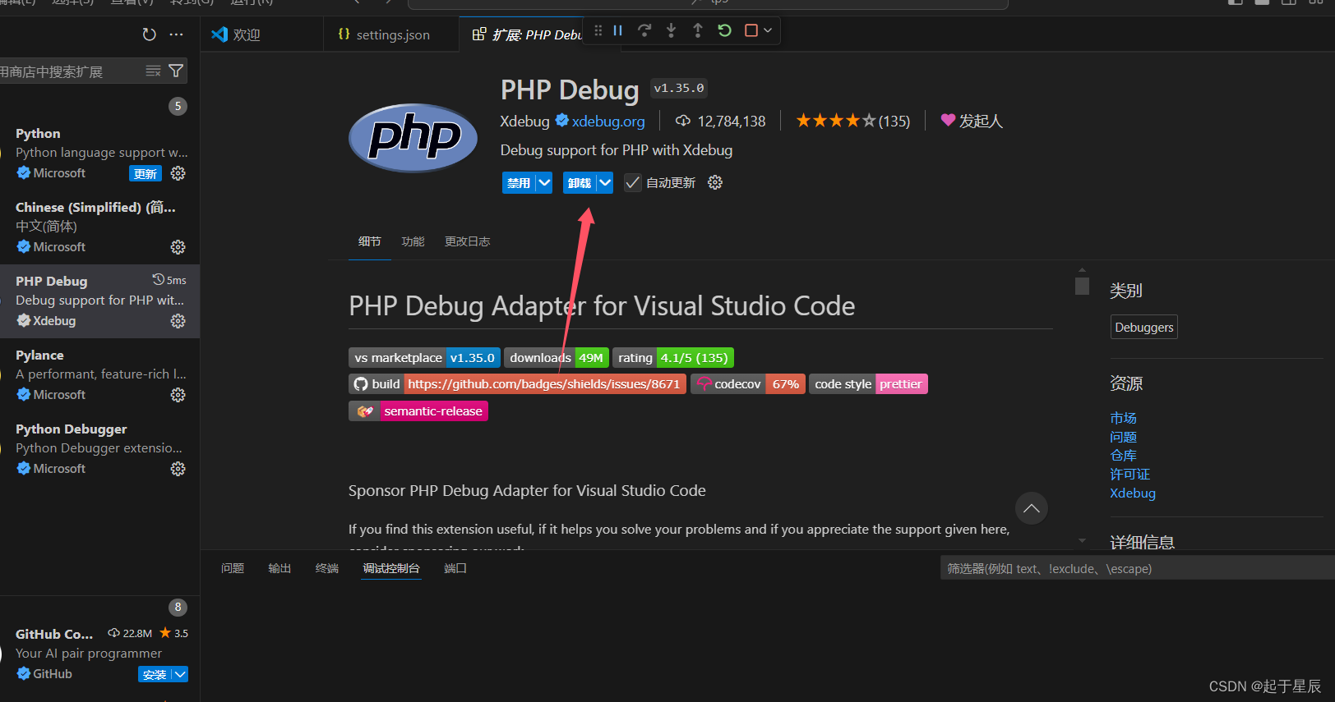This screenshot has height=702, width=1335.
Task: Select the 更改日志 tab
Action: pos(467,241)
